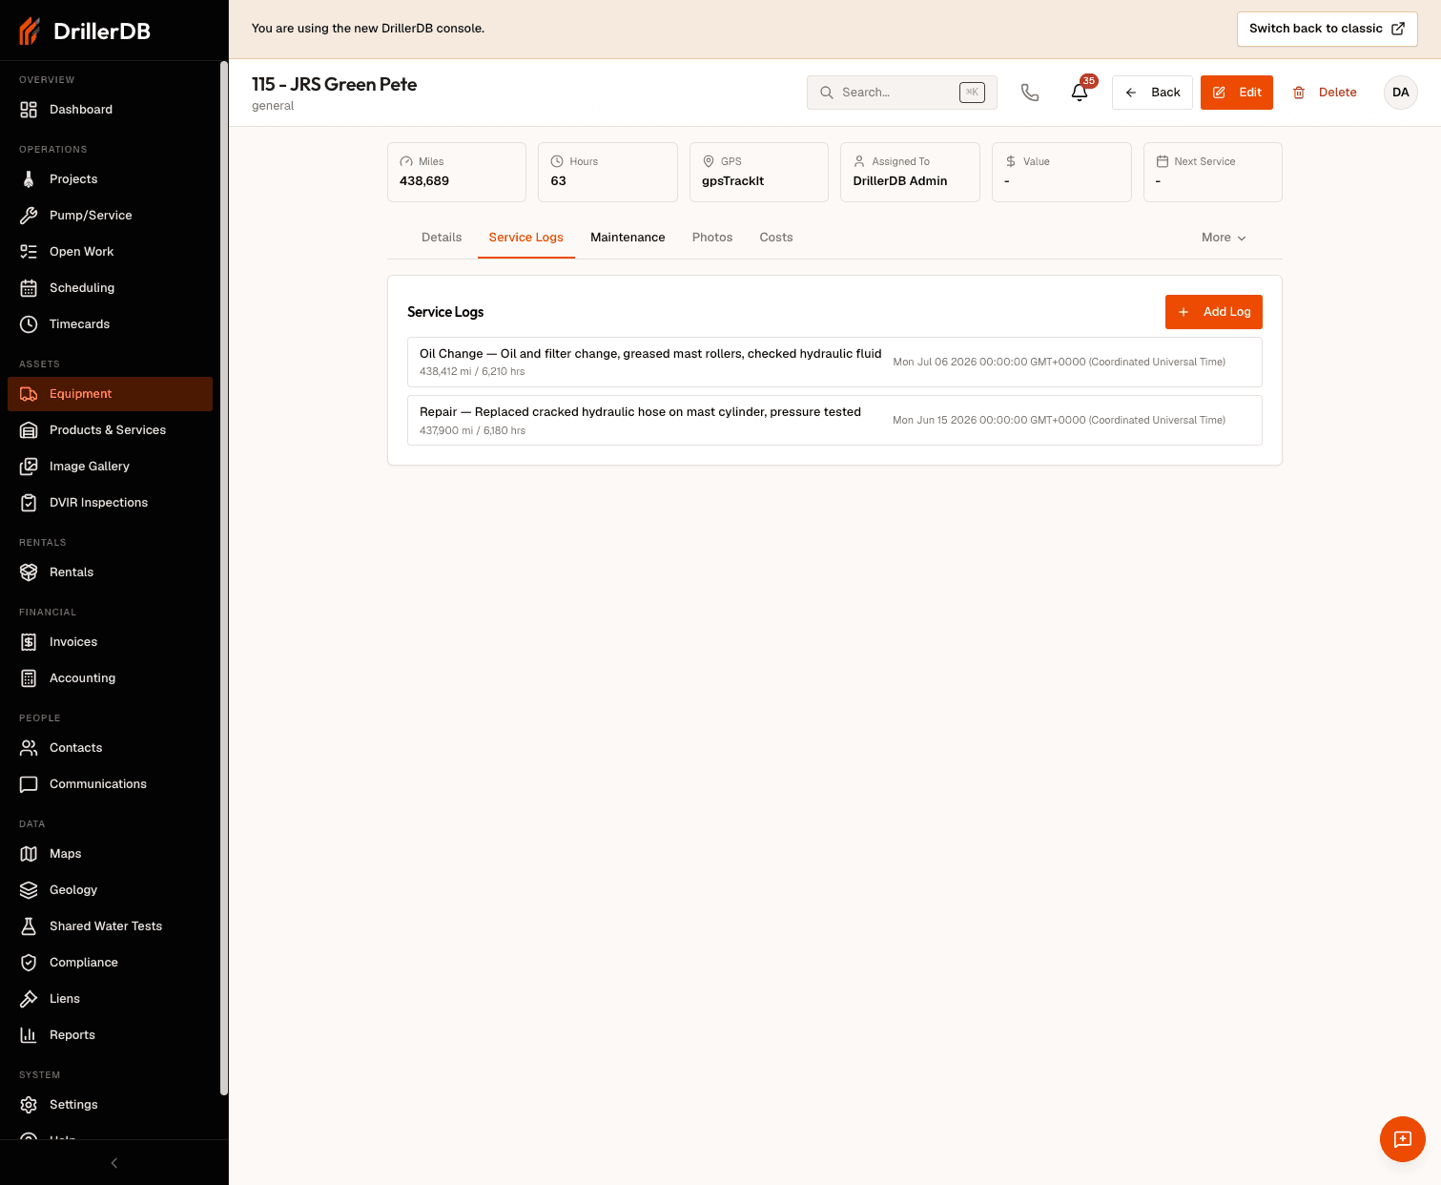Open the Repair service log entry
This screenshot has width=1441, height=1185.
(834, 420)
